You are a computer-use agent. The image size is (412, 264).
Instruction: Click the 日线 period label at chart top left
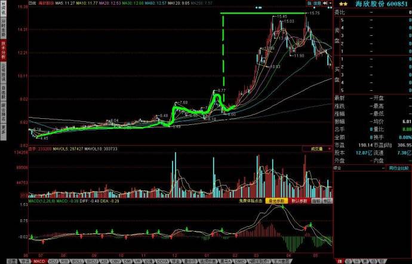[x=32, y=3]
